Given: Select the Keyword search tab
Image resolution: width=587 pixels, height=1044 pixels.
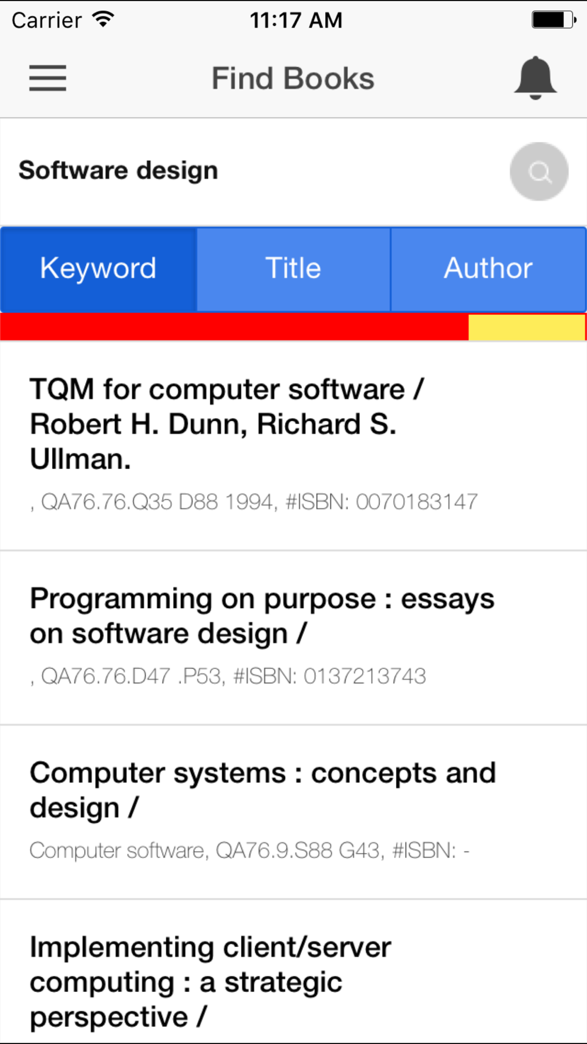Looking at the screenshot, I should pyautogui.click(x=98, y=269).
